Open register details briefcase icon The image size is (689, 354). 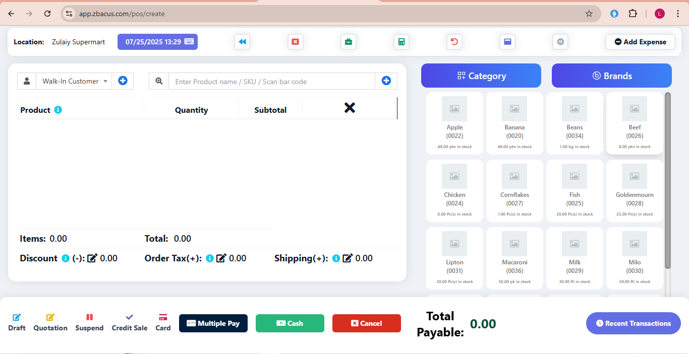[349, 42]
